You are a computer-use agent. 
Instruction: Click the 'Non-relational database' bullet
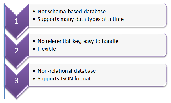coord(67,71)
